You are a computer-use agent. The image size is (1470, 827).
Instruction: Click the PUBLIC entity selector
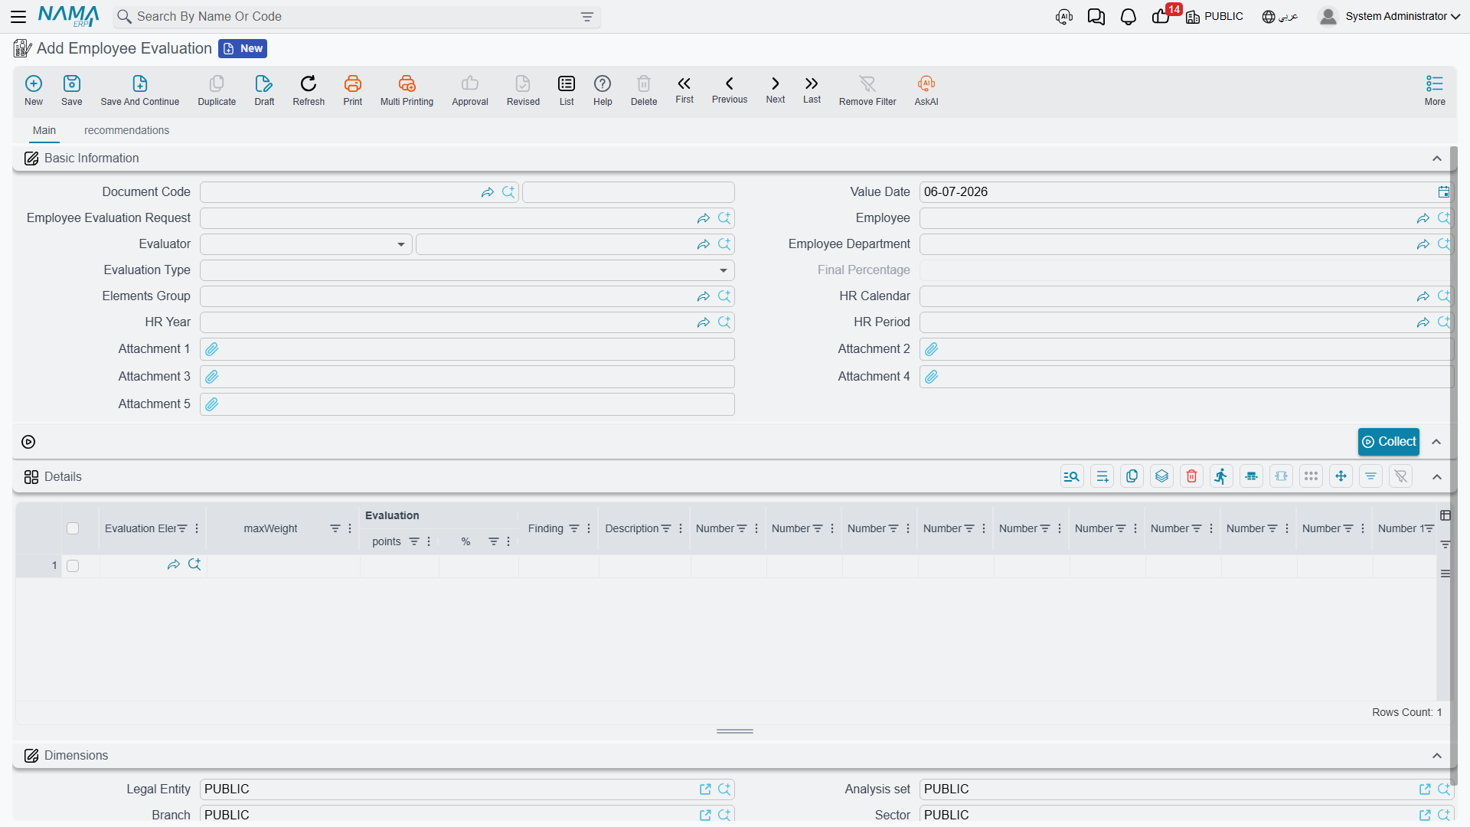point(1214,17)
